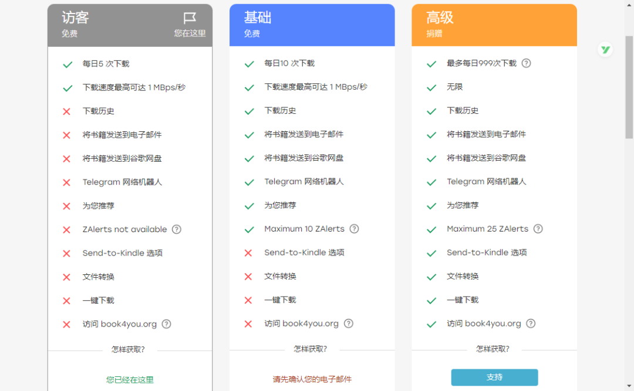Click the red cross beside 访客 一键下载
This screenshot has height=391, width=634.
click(67, 301)
